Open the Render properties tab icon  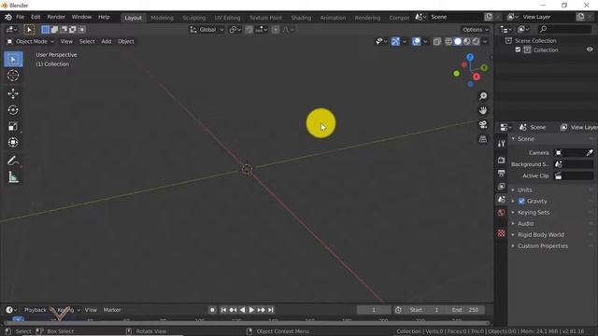[501, 161]
